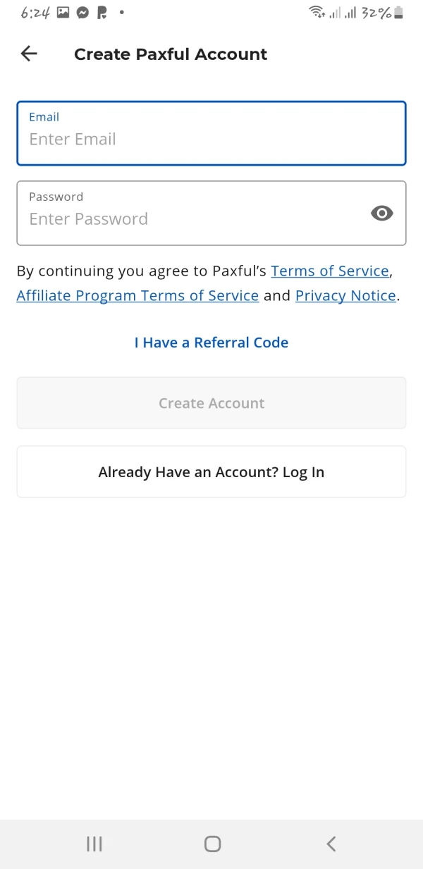Toggle password visibility eye icon
The width and height of the screenshot is (423, 869).
[381, 214]
